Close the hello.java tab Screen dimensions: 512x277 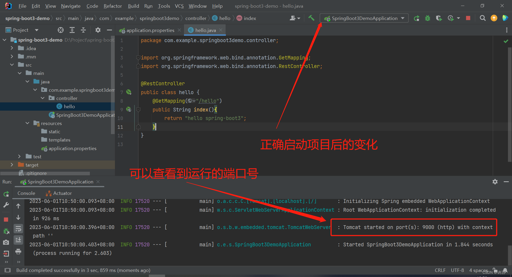pyautogui.click(x=221, y=30)
